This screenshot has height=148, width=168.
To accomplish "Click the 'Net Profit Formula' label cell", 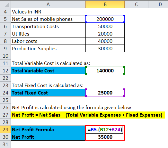I will 48,129.
